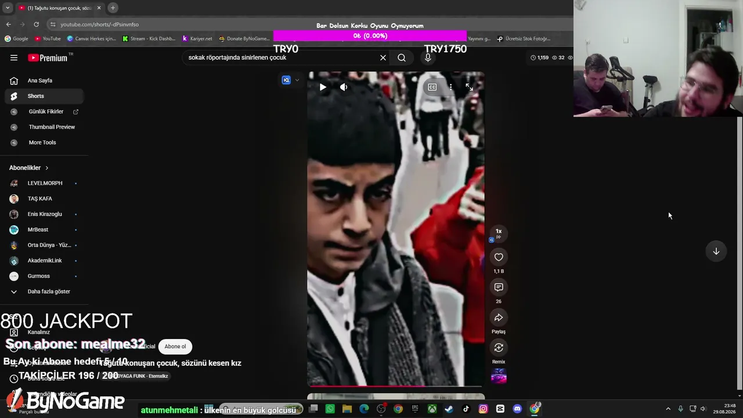
Task: Open LEVELMORPH subscription channel
Action: [x=44, y=183]
